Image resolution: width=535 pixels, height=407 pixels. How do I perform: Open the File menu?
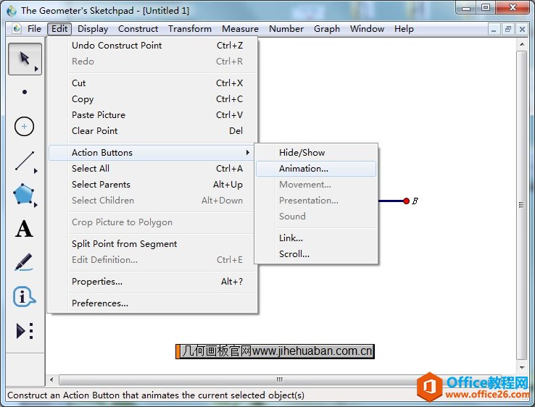[x=34, y=29]
